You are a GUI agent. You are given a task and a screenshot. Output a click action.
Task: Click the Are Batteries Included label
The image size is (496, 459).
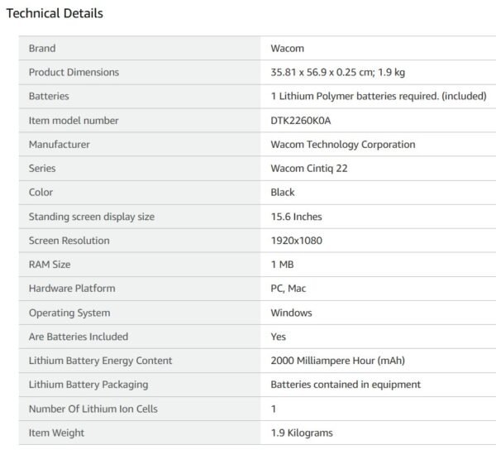tap(79, 337)
